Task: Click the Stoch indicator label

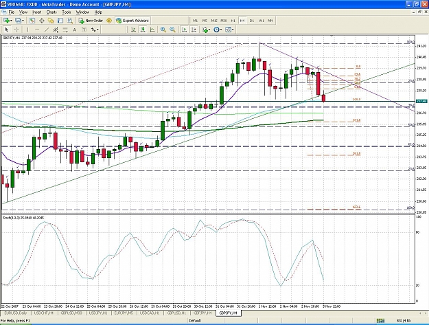Action: 23,218
